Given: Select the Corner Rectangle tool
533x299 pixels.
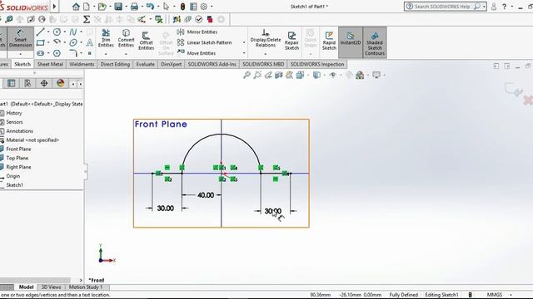Looking at the screenshot, I should (x=41, y=42).
